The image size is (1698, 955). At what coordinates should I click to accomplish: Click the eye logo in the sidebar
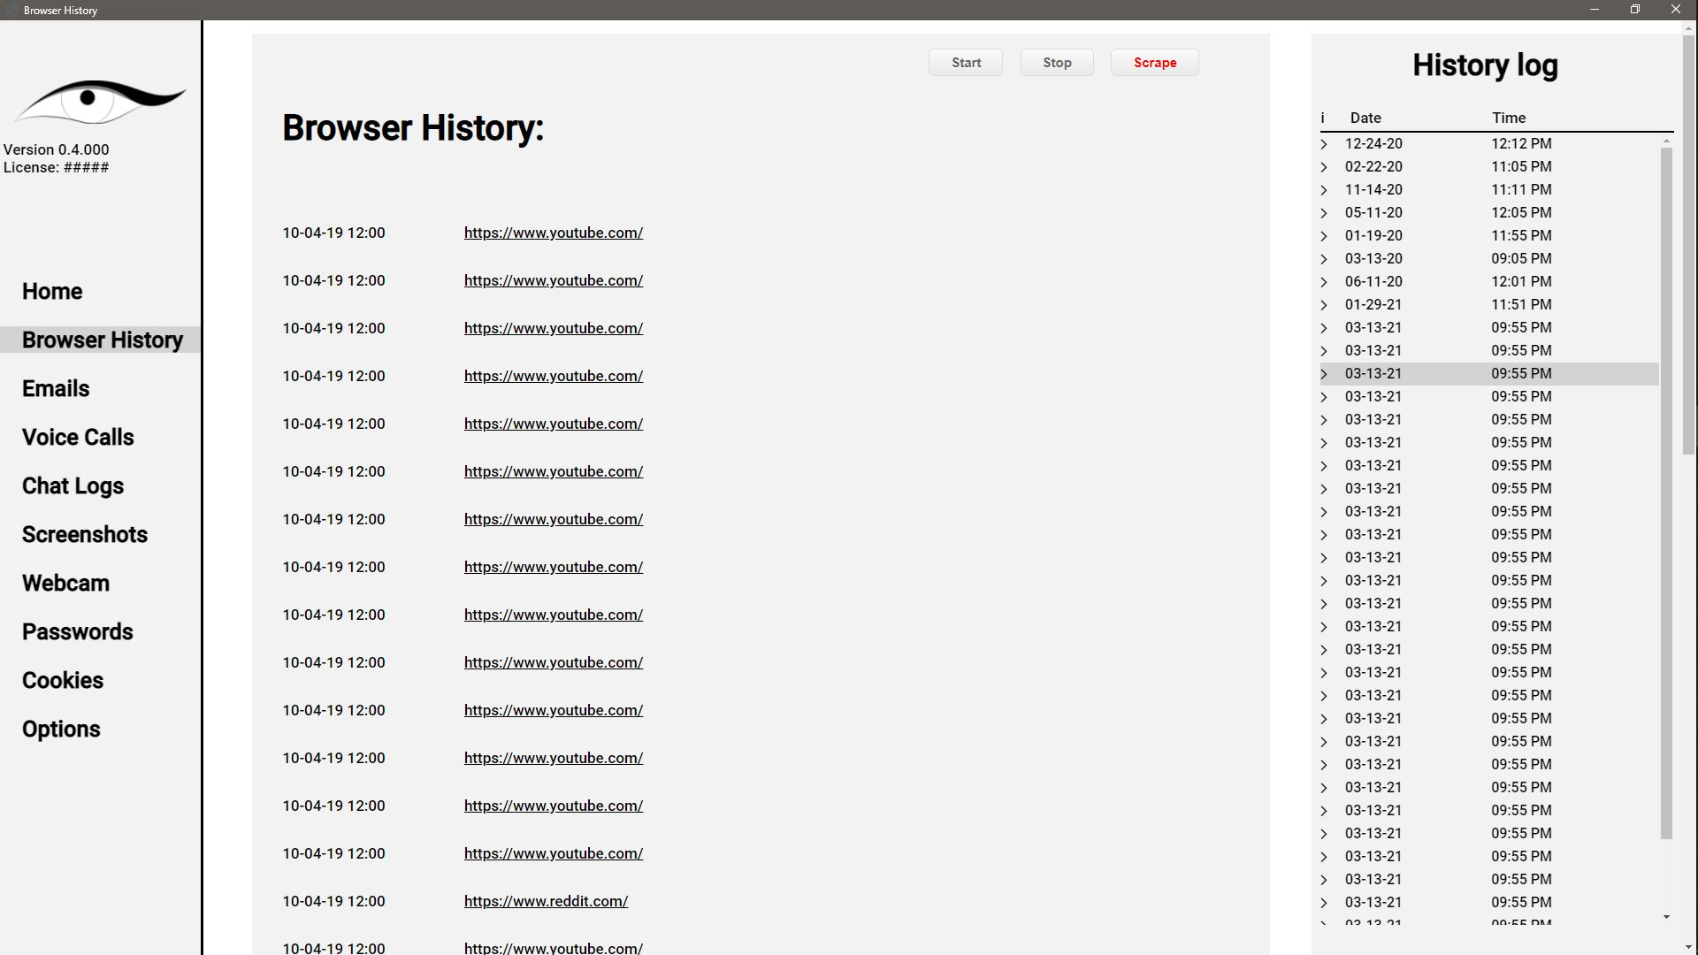tap(100, 102)
